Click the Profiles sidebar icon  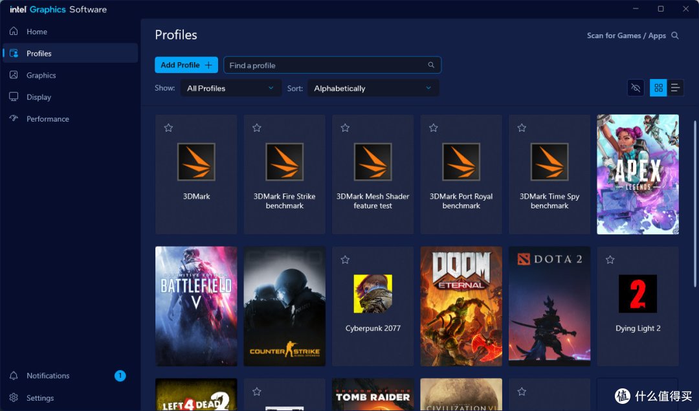pos(14,53)
